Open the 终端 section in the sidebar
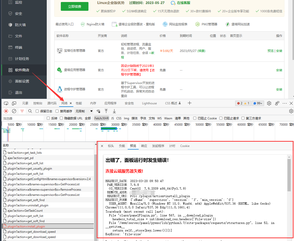 (18, 47)
